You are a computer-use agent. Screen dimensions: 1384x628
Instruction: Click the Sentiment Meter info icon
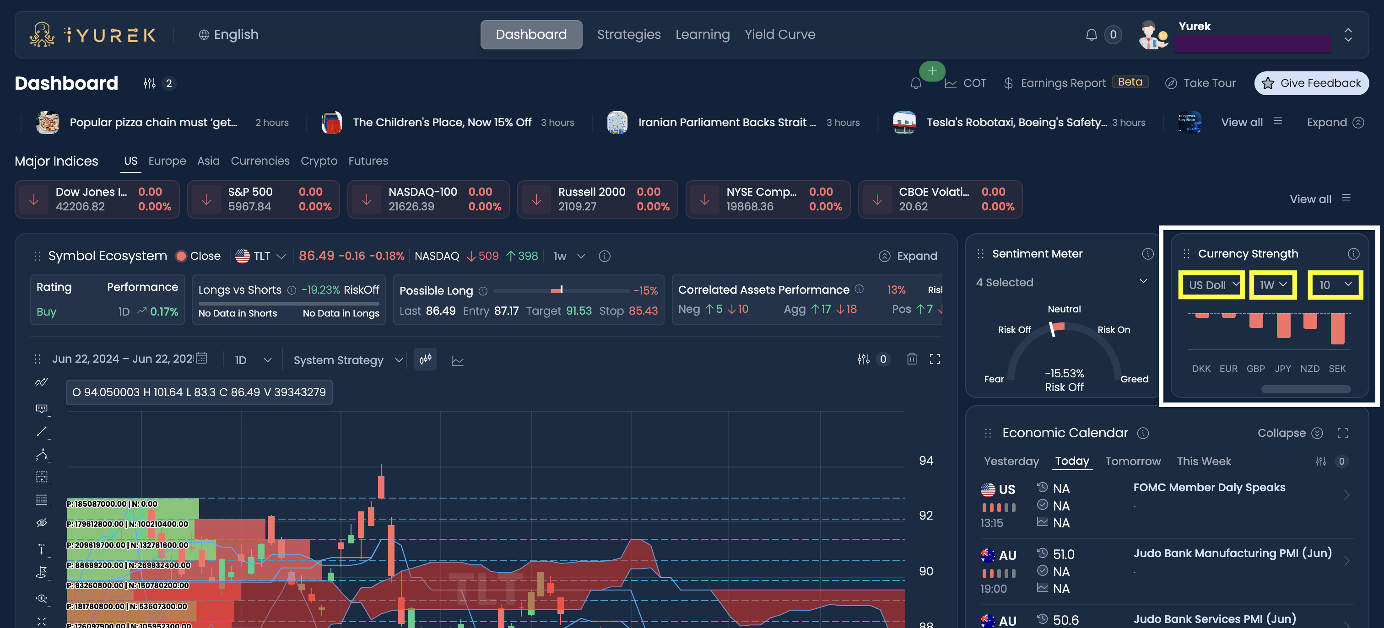point(1147,254)
